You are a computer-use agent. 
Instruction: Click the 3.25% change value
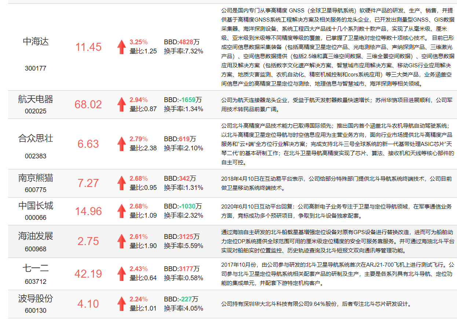[139, 42]
